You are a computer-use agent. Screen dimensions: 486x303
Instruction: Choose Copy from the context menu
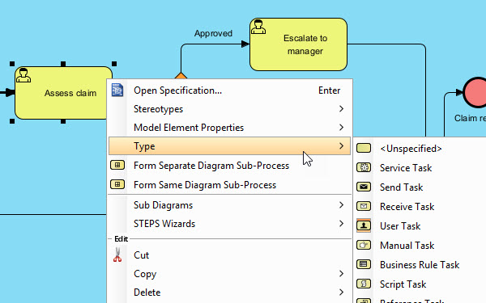pos(229,274)
